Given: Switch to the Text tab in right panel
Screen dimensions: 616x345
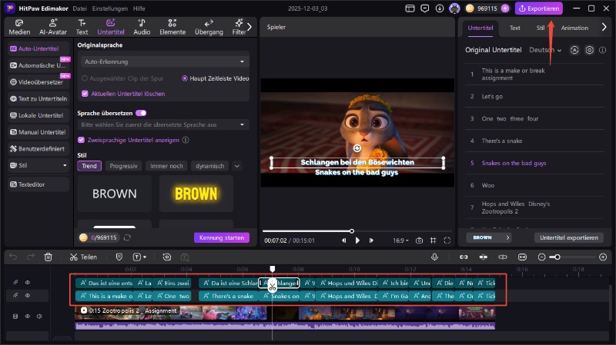Looking at the screenshot, I should pyautogui.click(x=514, y=28).
